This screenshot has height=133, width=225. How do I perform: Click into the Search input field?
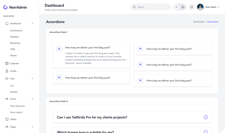pyautogui.click(x=152, y=7)
